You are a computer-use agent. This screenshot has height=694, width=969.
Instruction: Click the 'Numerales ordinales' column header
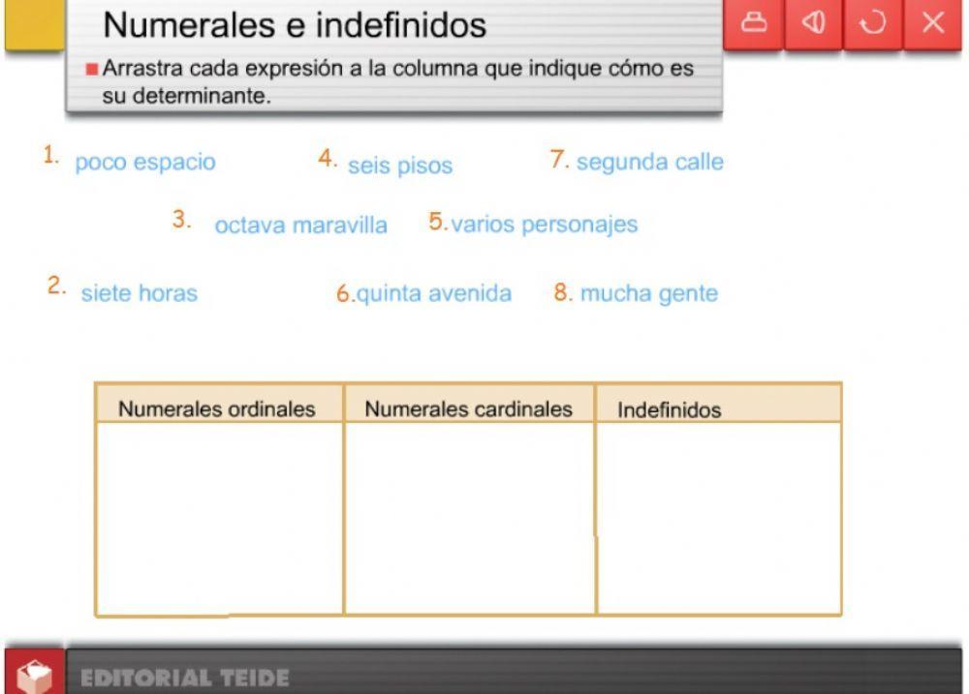[216, 408]
